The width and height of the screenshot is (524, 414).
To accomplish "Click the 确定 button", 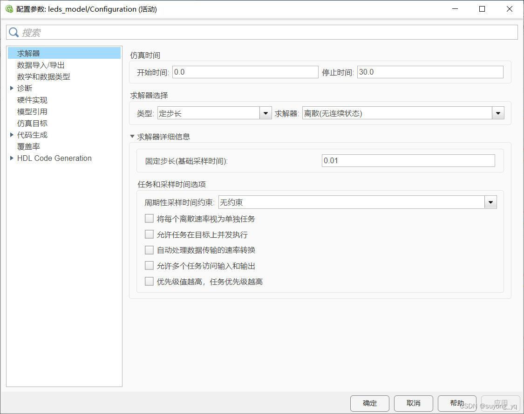I will pyautogui.click(x=370, y=403).
